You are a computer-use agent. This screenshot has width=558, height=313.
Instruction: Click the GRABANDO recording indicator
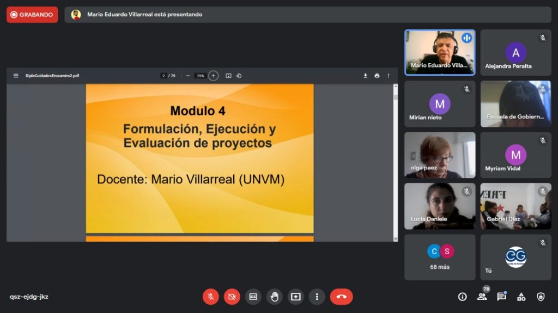point(32,15)
